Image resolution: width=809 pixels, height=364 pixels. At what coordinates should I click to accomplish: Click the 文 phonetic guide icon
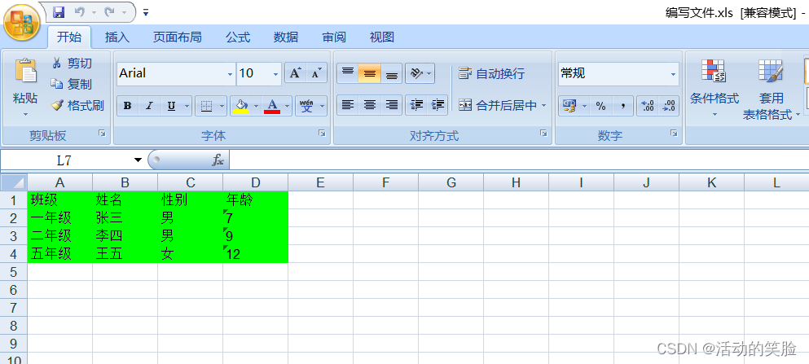click(306, 106)
